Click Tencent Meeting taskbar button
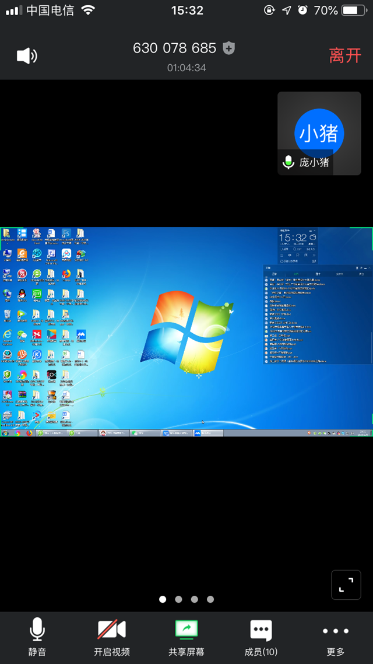The image size is (373, 664). coord(208,433)
